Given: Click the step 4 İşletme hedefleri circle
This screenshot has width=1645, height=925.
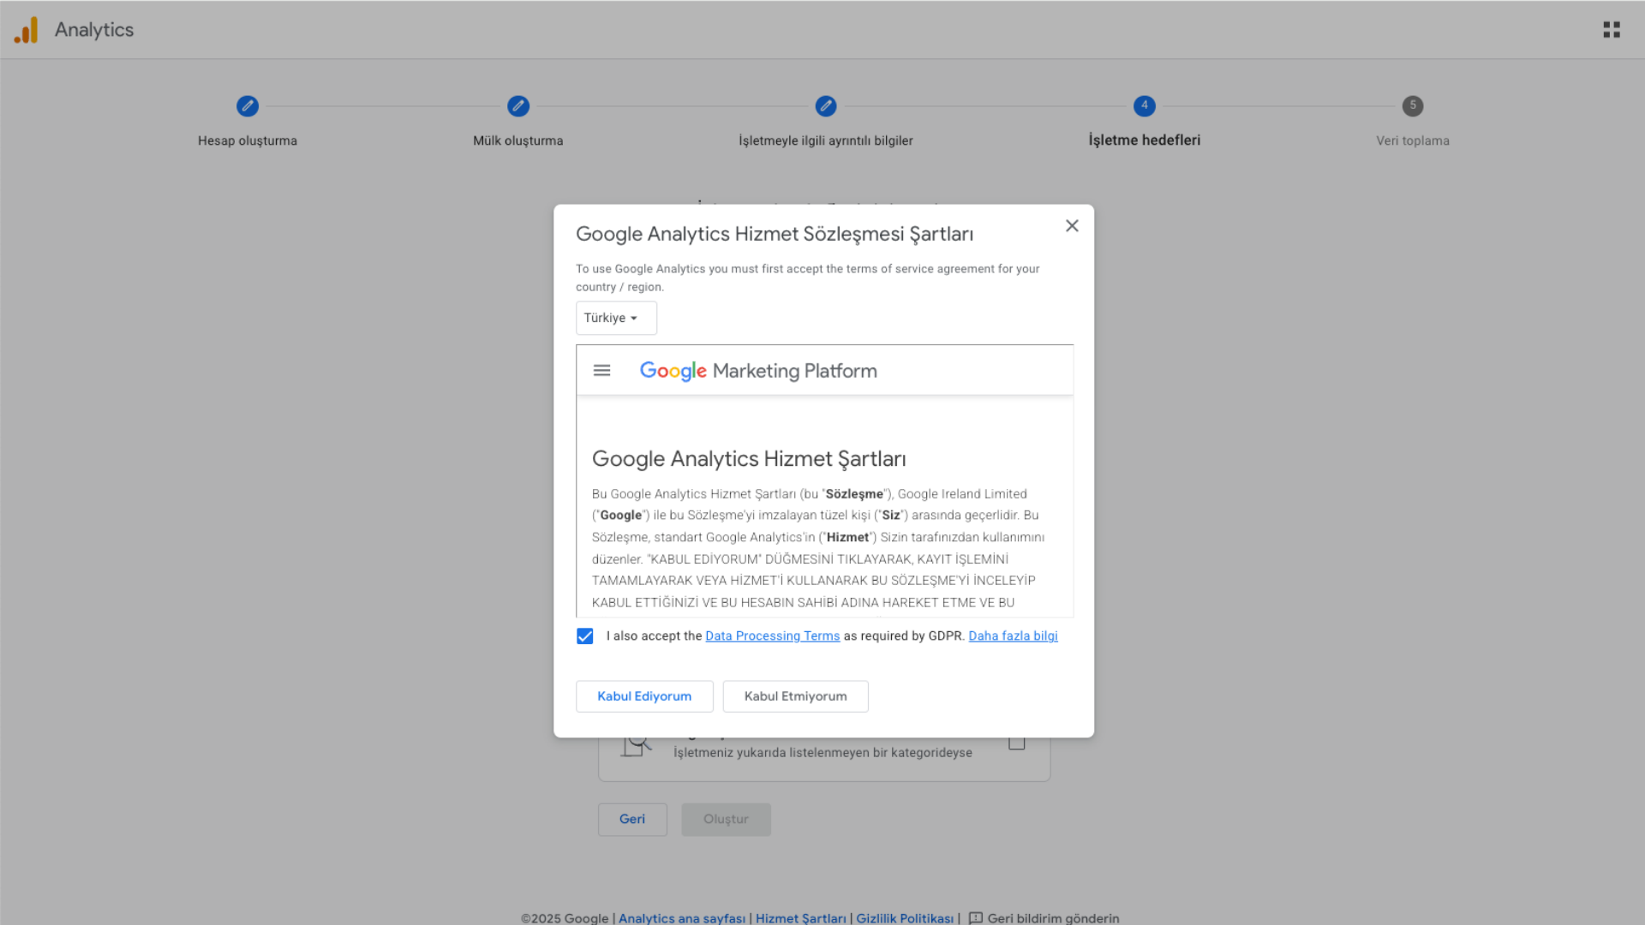Looking at the screenshot, I should pyautogui.click(x=1145, y=106).
